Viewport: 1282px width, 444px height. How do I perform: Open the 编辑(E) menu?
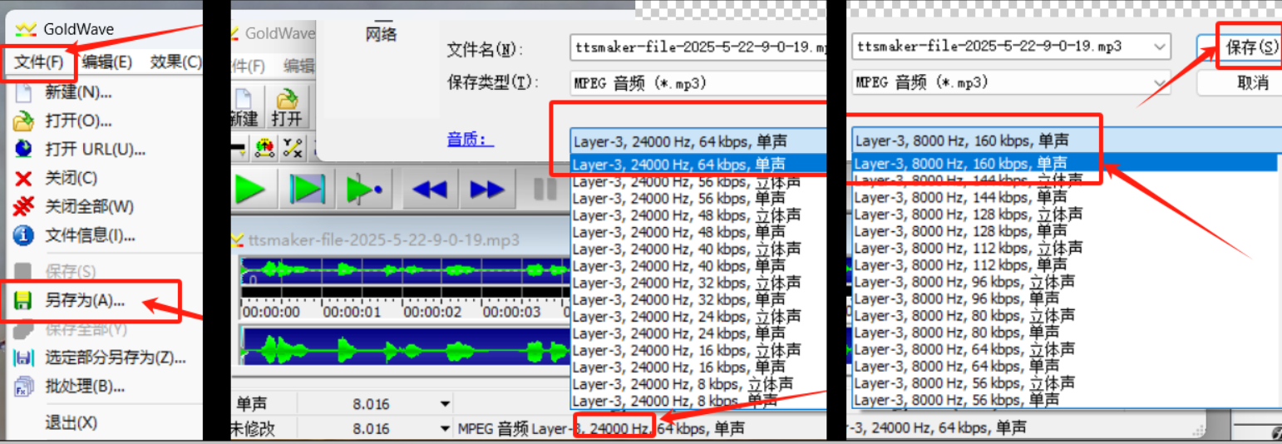pyautogui.click(x=106, y=62)
